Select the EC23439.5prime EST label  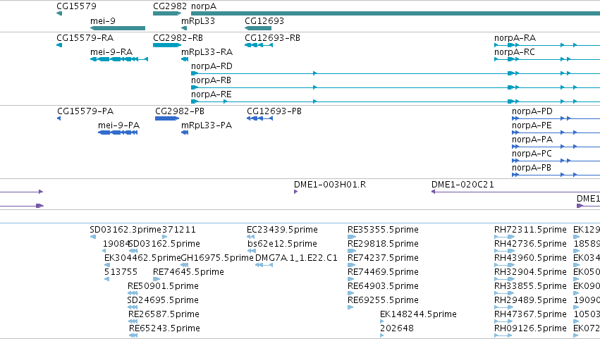(x=283, y=230)
